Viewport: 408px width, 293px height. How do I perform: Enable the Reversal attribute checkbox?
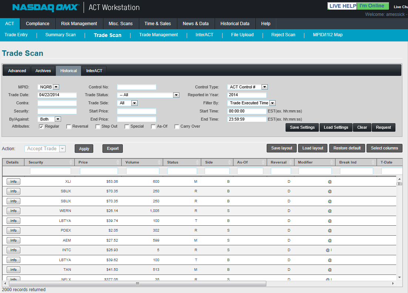[x=69, y=127]
